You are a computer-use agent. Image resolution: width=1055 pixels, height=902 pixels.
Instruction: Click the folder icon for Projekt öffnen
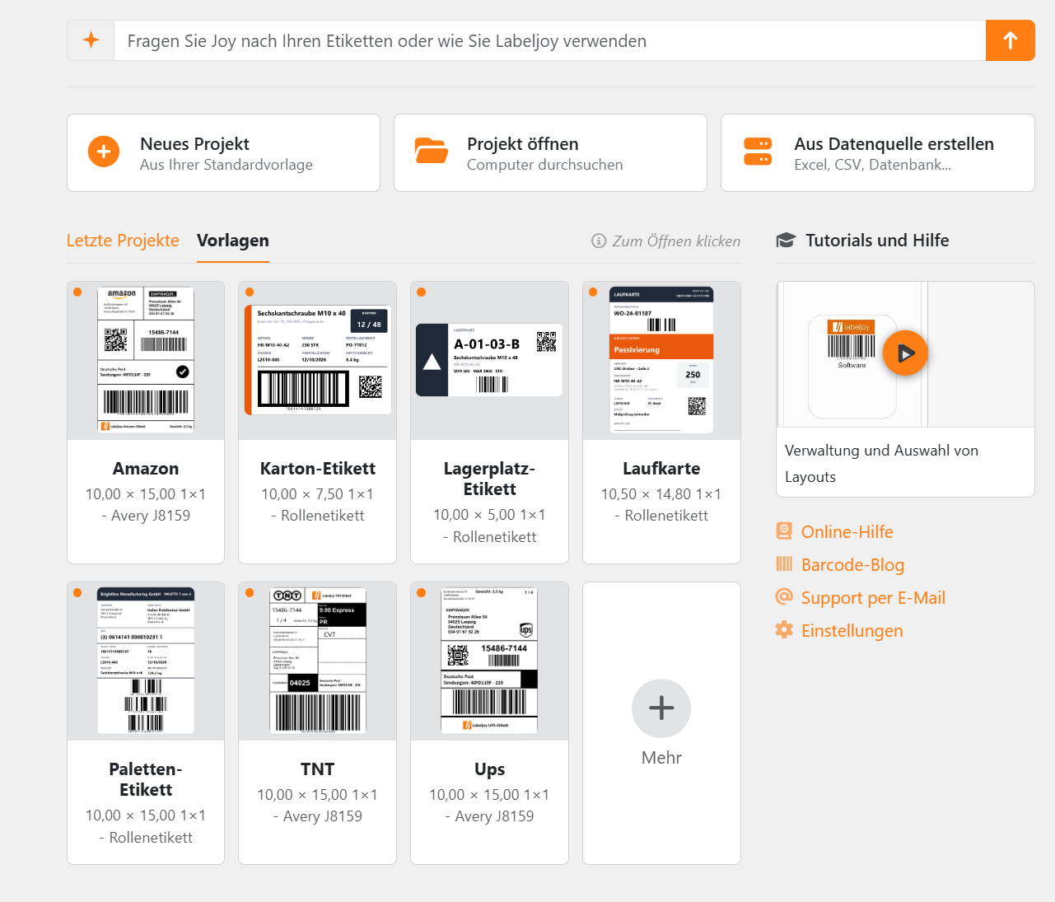pyautogui.click(x=432, y=152)
